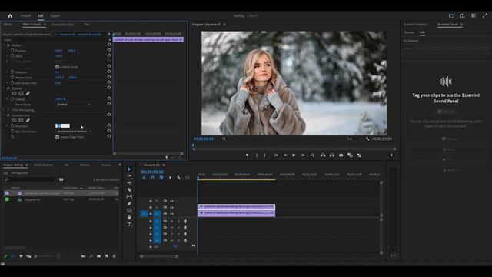Create rectangle mask under Gaussian Blur

click(21, 120)
